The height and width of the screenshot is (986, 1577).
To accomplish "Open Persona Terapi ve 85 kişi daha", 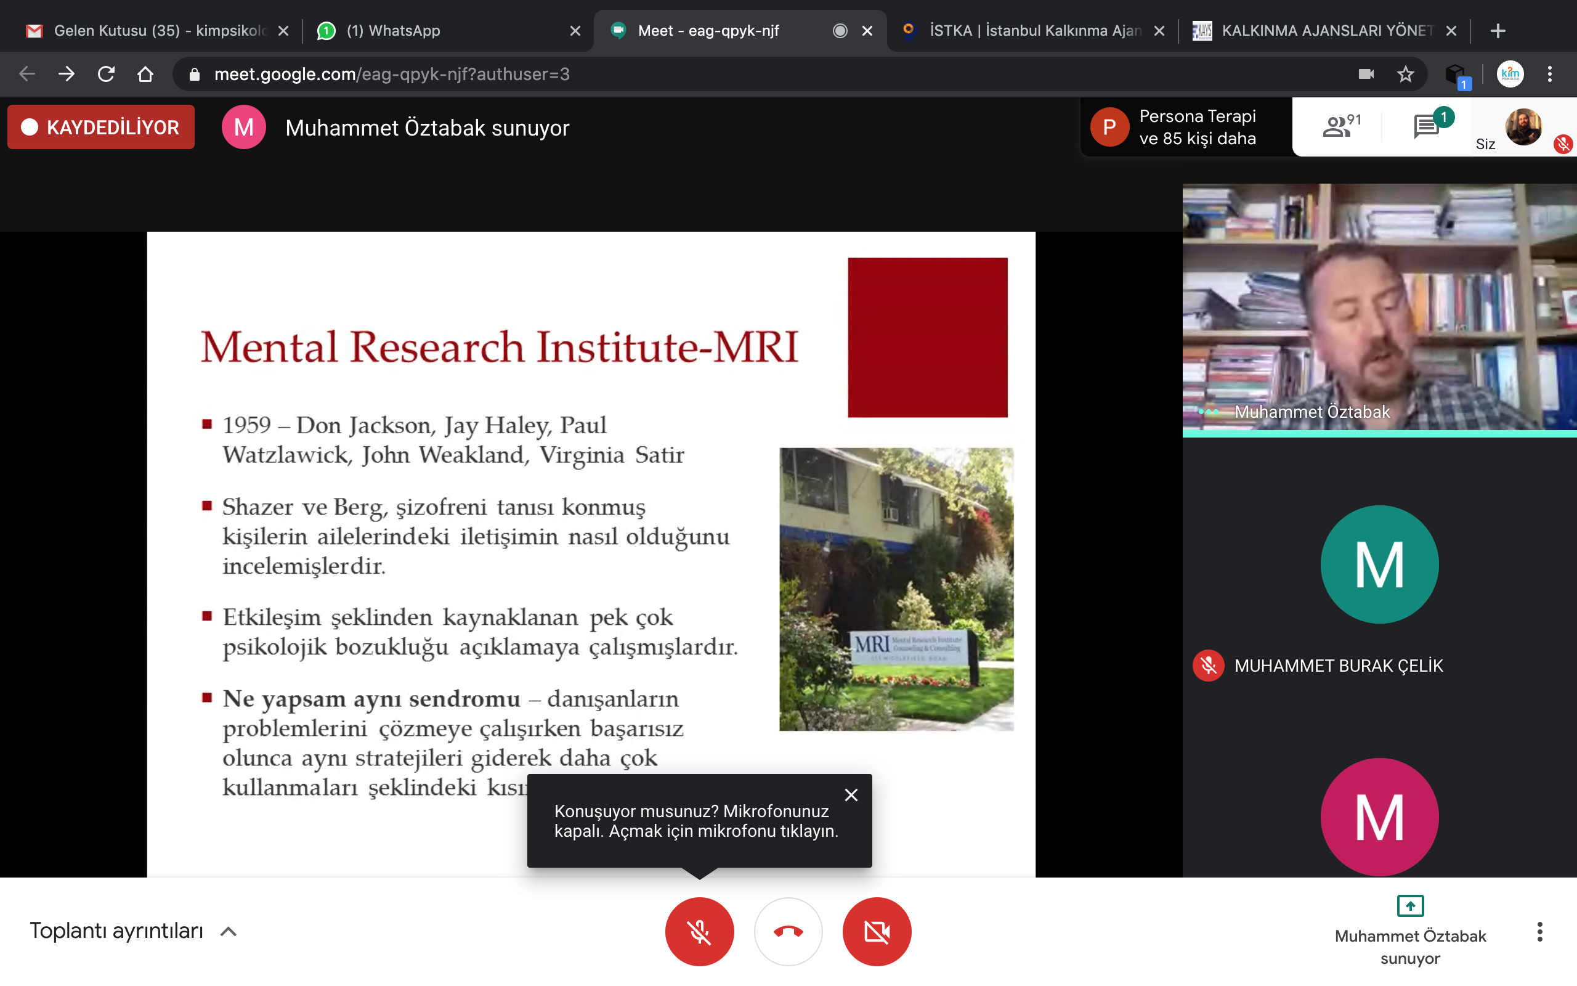I will [x=1184, y=127].
